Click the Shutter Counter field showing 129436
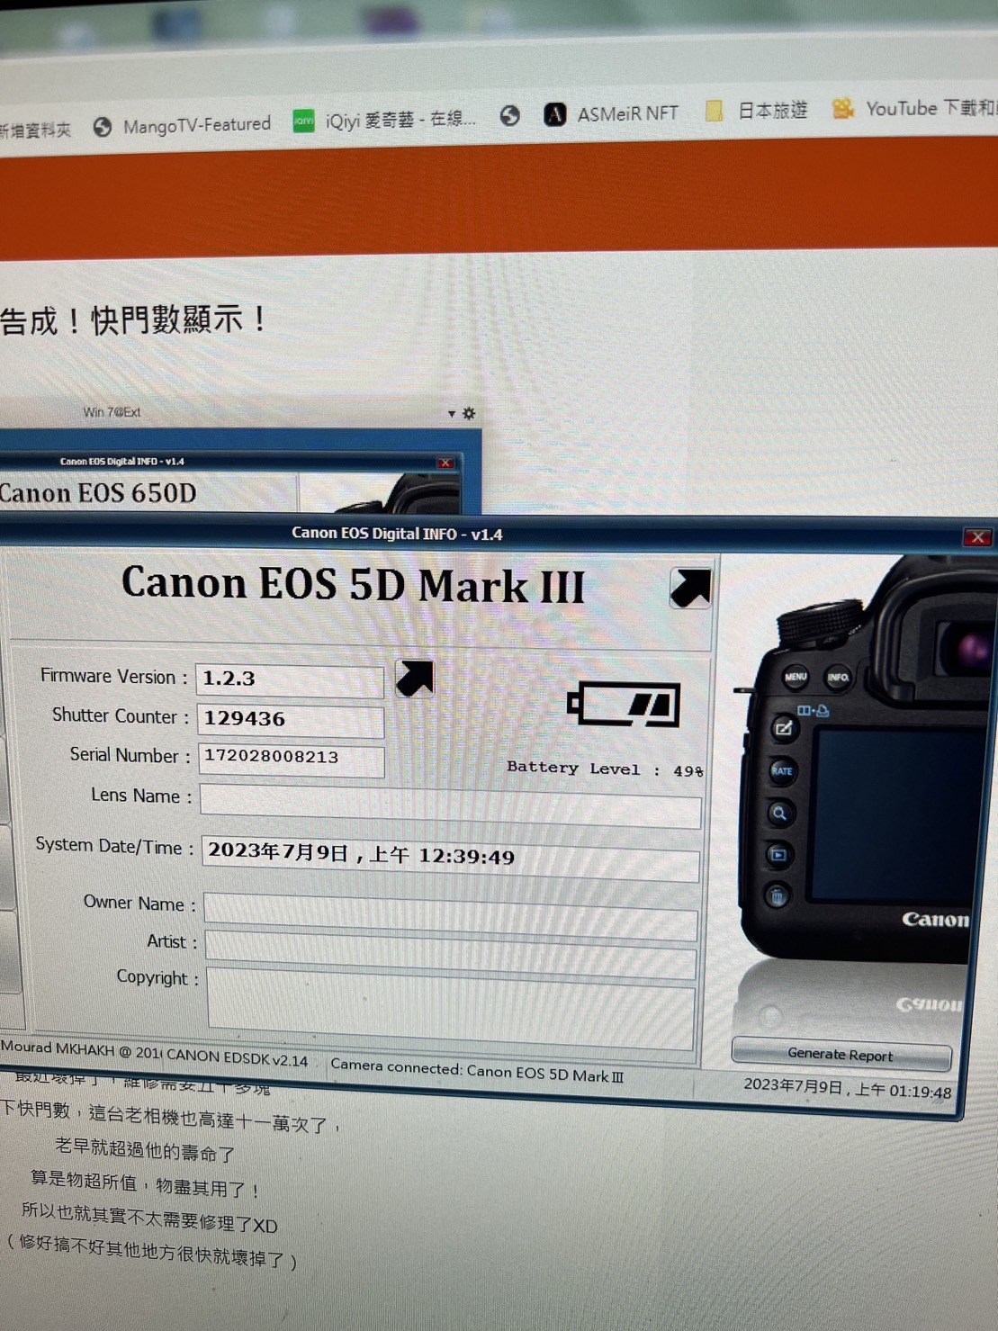Viewport: 998px width, 1331px height. (x=290, y=720)
